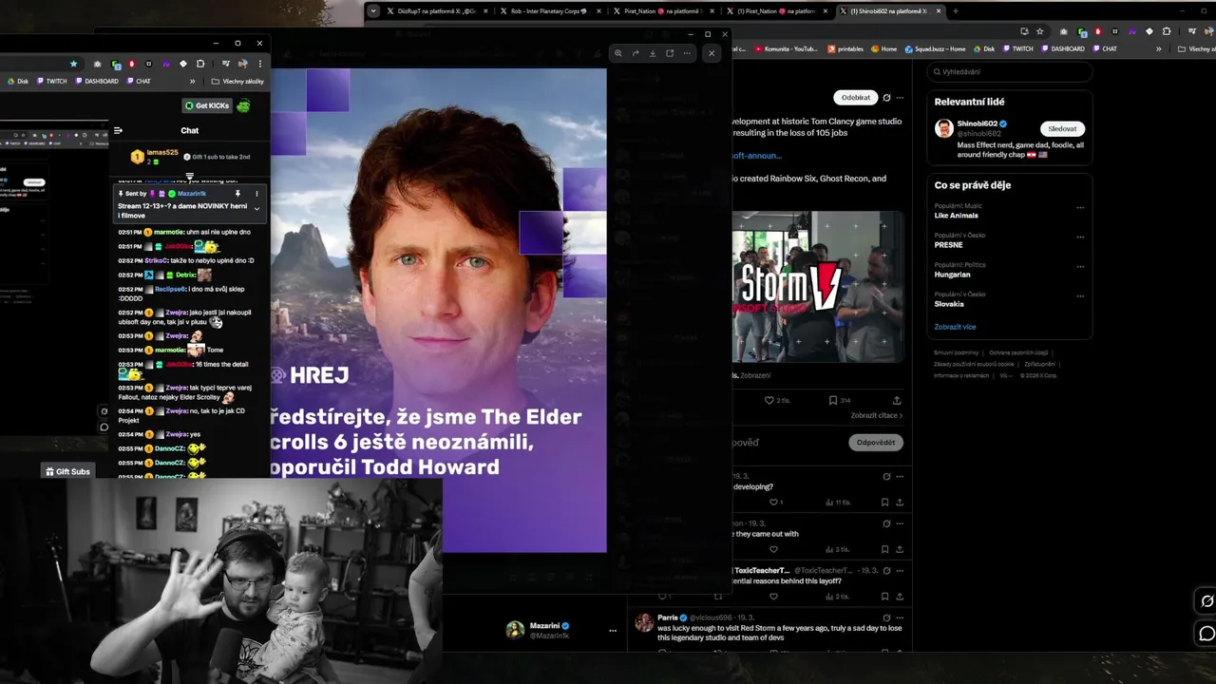Open Všechny záložky folder in Kick window
Image resolution: width=1216 pixels, height=684 pixels.
coord(237,81)
